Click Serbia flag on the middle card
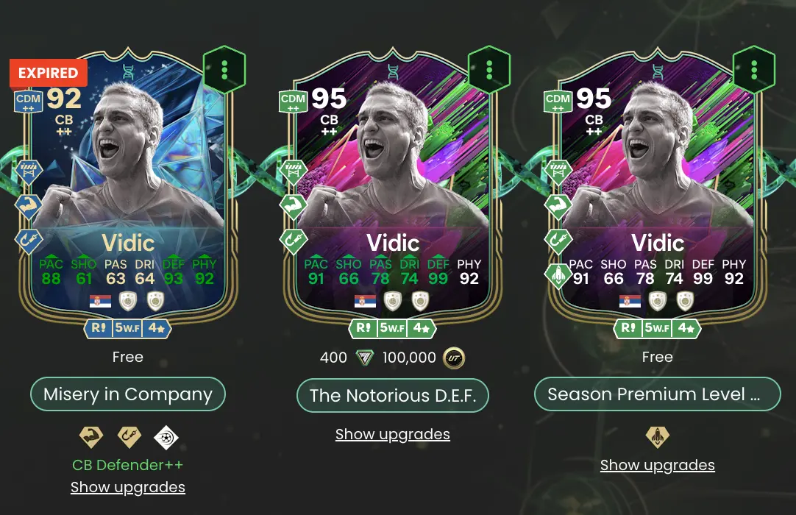Image resolution: width=796 pixels, height=515 pixels. point(365,301)
